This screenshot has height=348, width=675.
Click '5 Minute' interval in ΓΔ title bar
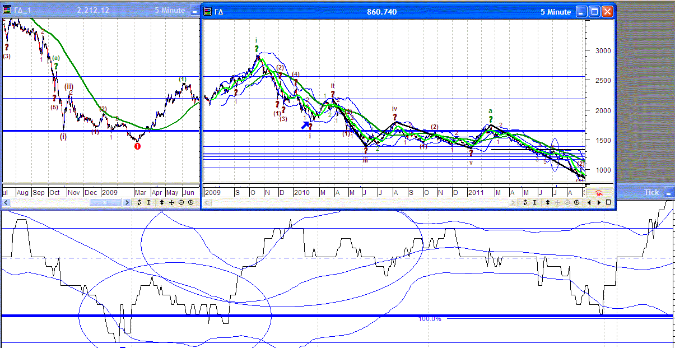click(556, 12)
